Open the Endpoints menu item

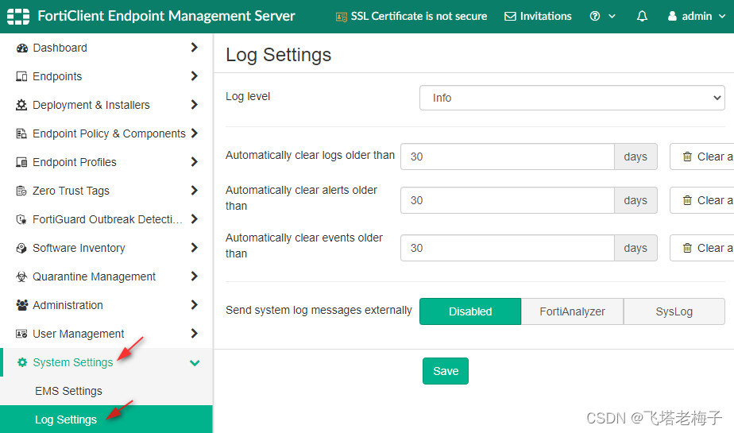106,76
